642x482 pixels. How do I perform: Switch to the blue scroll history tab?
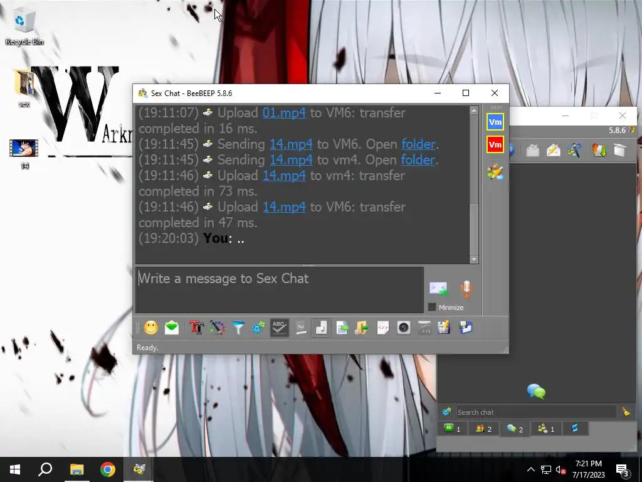pos(575,428)
